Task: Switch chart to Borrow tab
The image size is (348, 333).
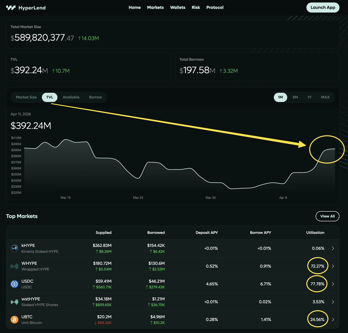Action: 95,97
